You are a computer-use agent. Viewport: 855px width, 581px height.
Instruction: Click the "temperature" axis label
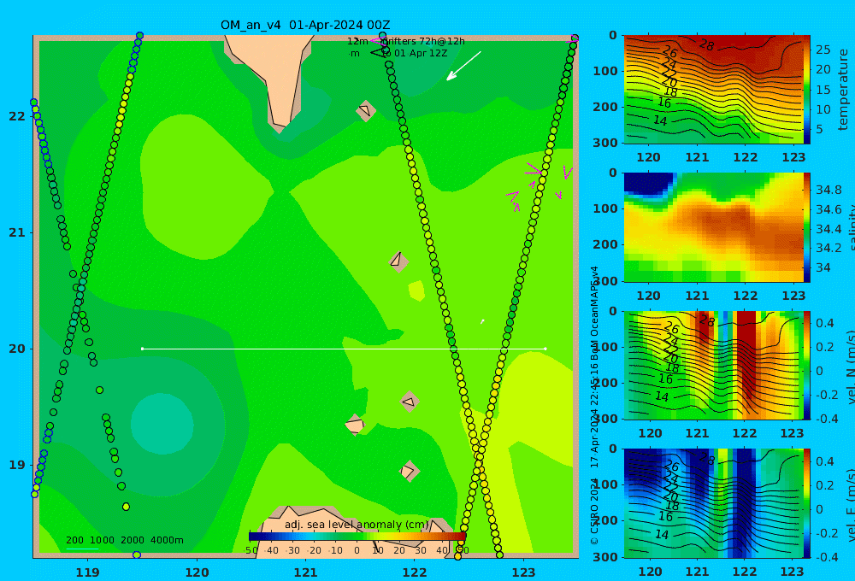[843, 90]
